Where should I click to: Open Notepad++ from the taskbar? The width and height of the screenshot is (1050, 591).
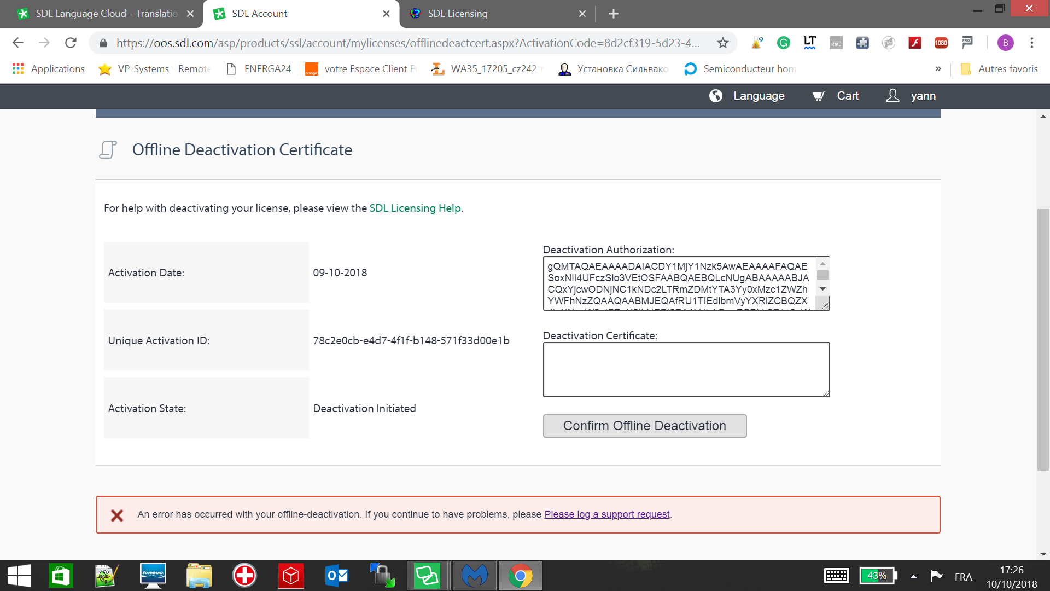(x=107, y=576)
